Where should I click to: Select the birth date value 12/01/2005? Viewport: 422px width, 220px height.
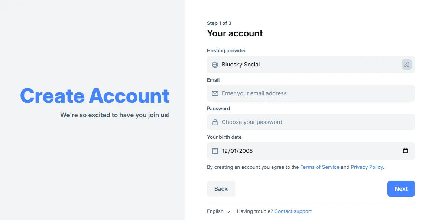click(237, 151)
